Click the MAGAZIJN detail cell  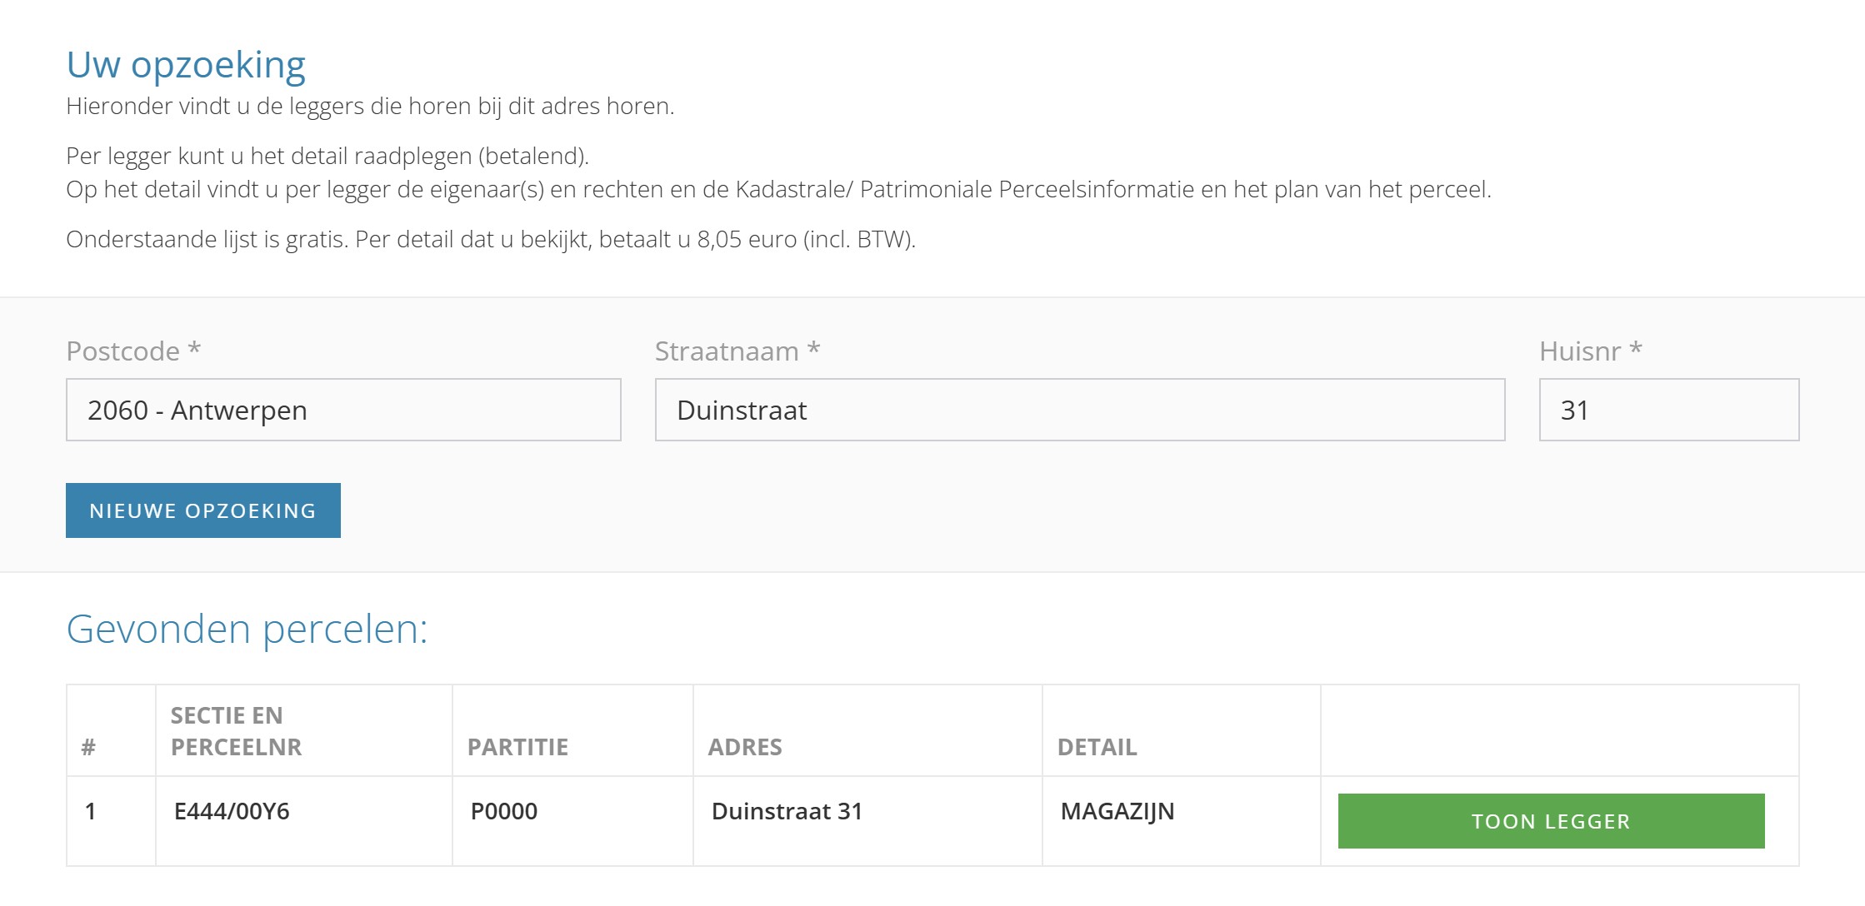point(1117,811)
